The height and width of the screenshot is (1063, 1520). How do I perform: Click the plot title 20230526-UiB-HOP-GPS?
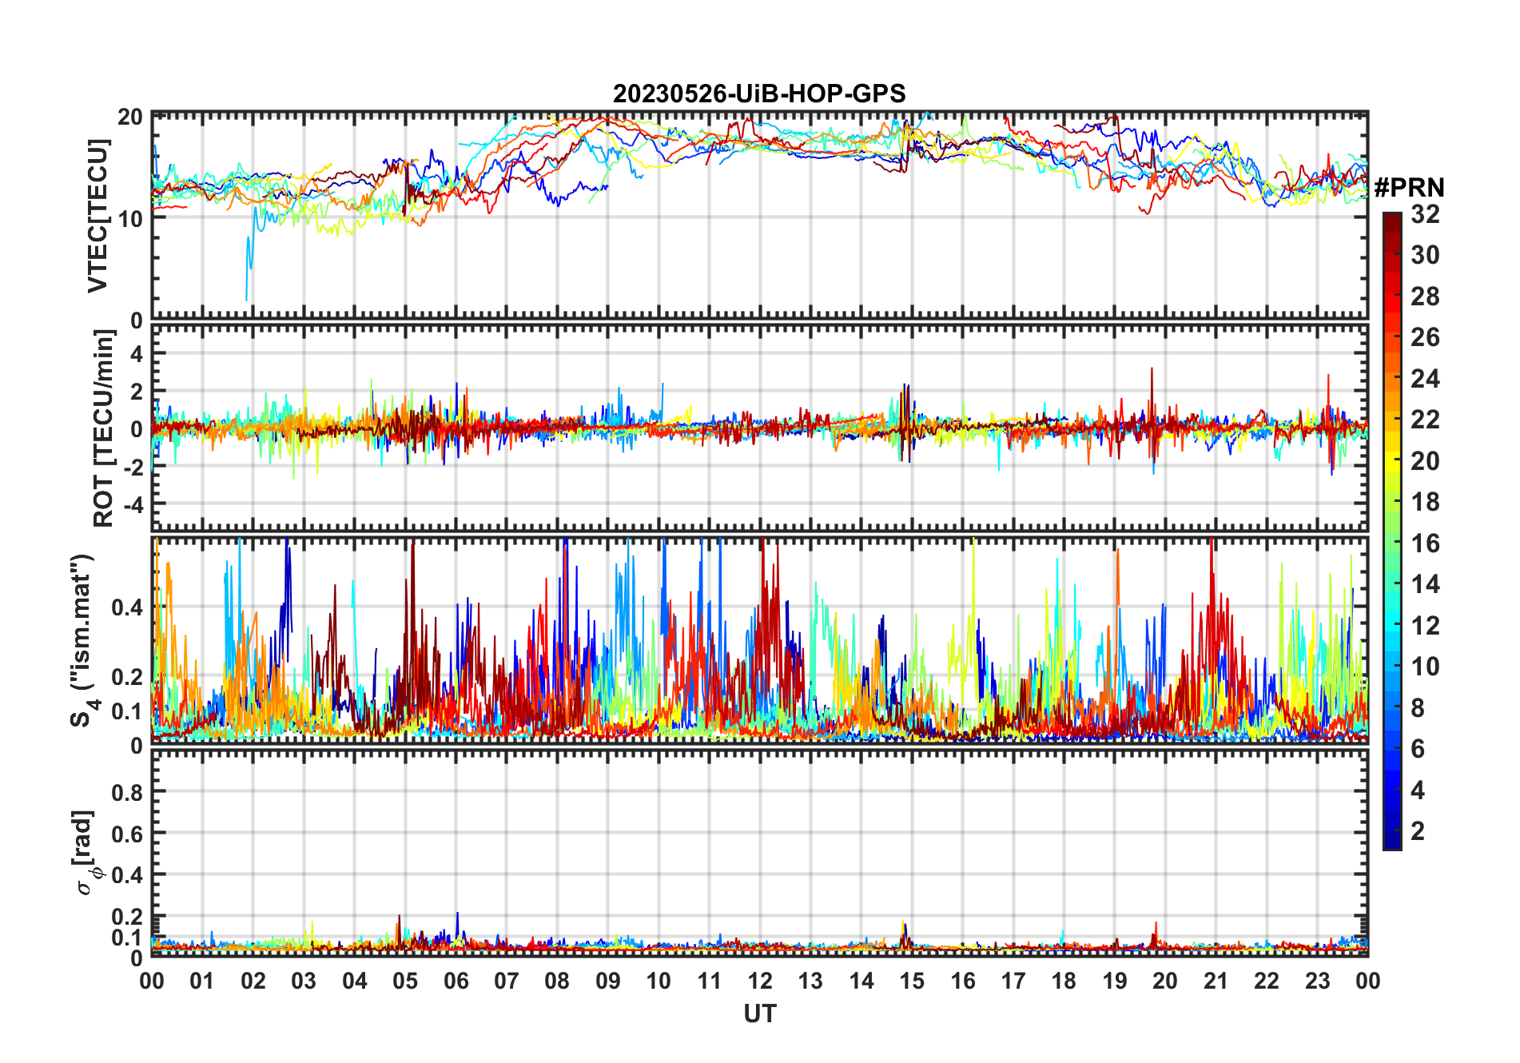click(759, 94)
